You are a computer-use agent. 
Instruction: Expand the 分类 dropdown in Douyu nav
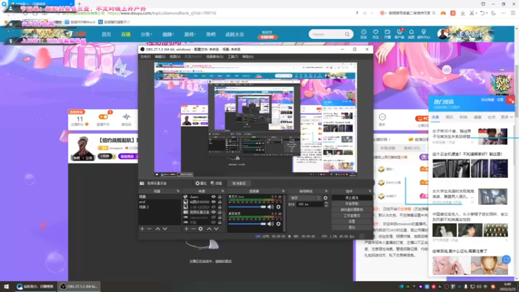[146, 34]
